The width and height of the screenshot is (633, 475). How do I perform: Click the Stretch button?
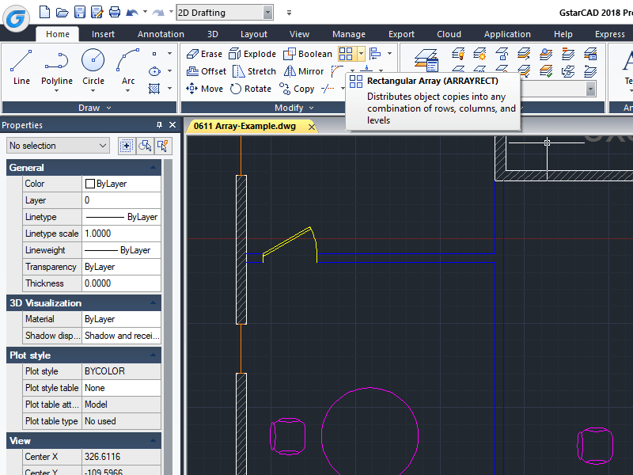pos(255,71)
